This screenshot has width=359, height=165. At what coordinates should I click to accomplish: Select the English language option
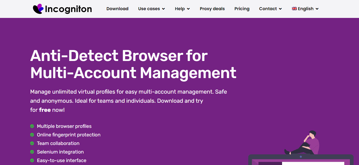pyautogui.click(x=306, y=9)
